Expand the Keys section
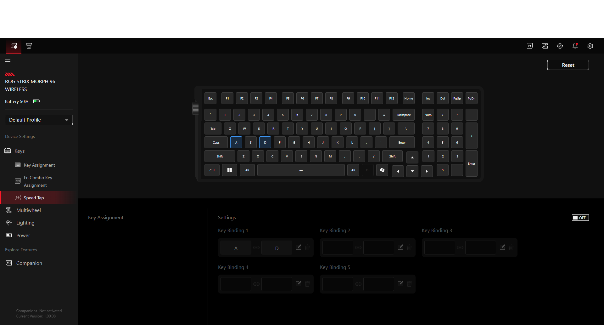 pyautogui.click(x=20, y=151)
